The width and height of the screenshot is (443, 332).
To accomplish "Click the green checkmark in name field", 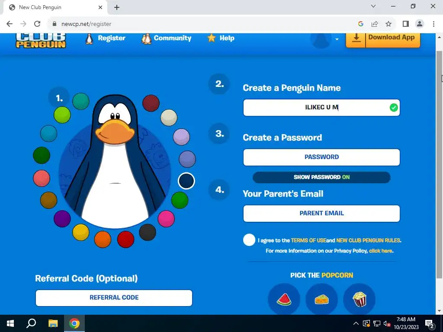I will tap(394, 108).
